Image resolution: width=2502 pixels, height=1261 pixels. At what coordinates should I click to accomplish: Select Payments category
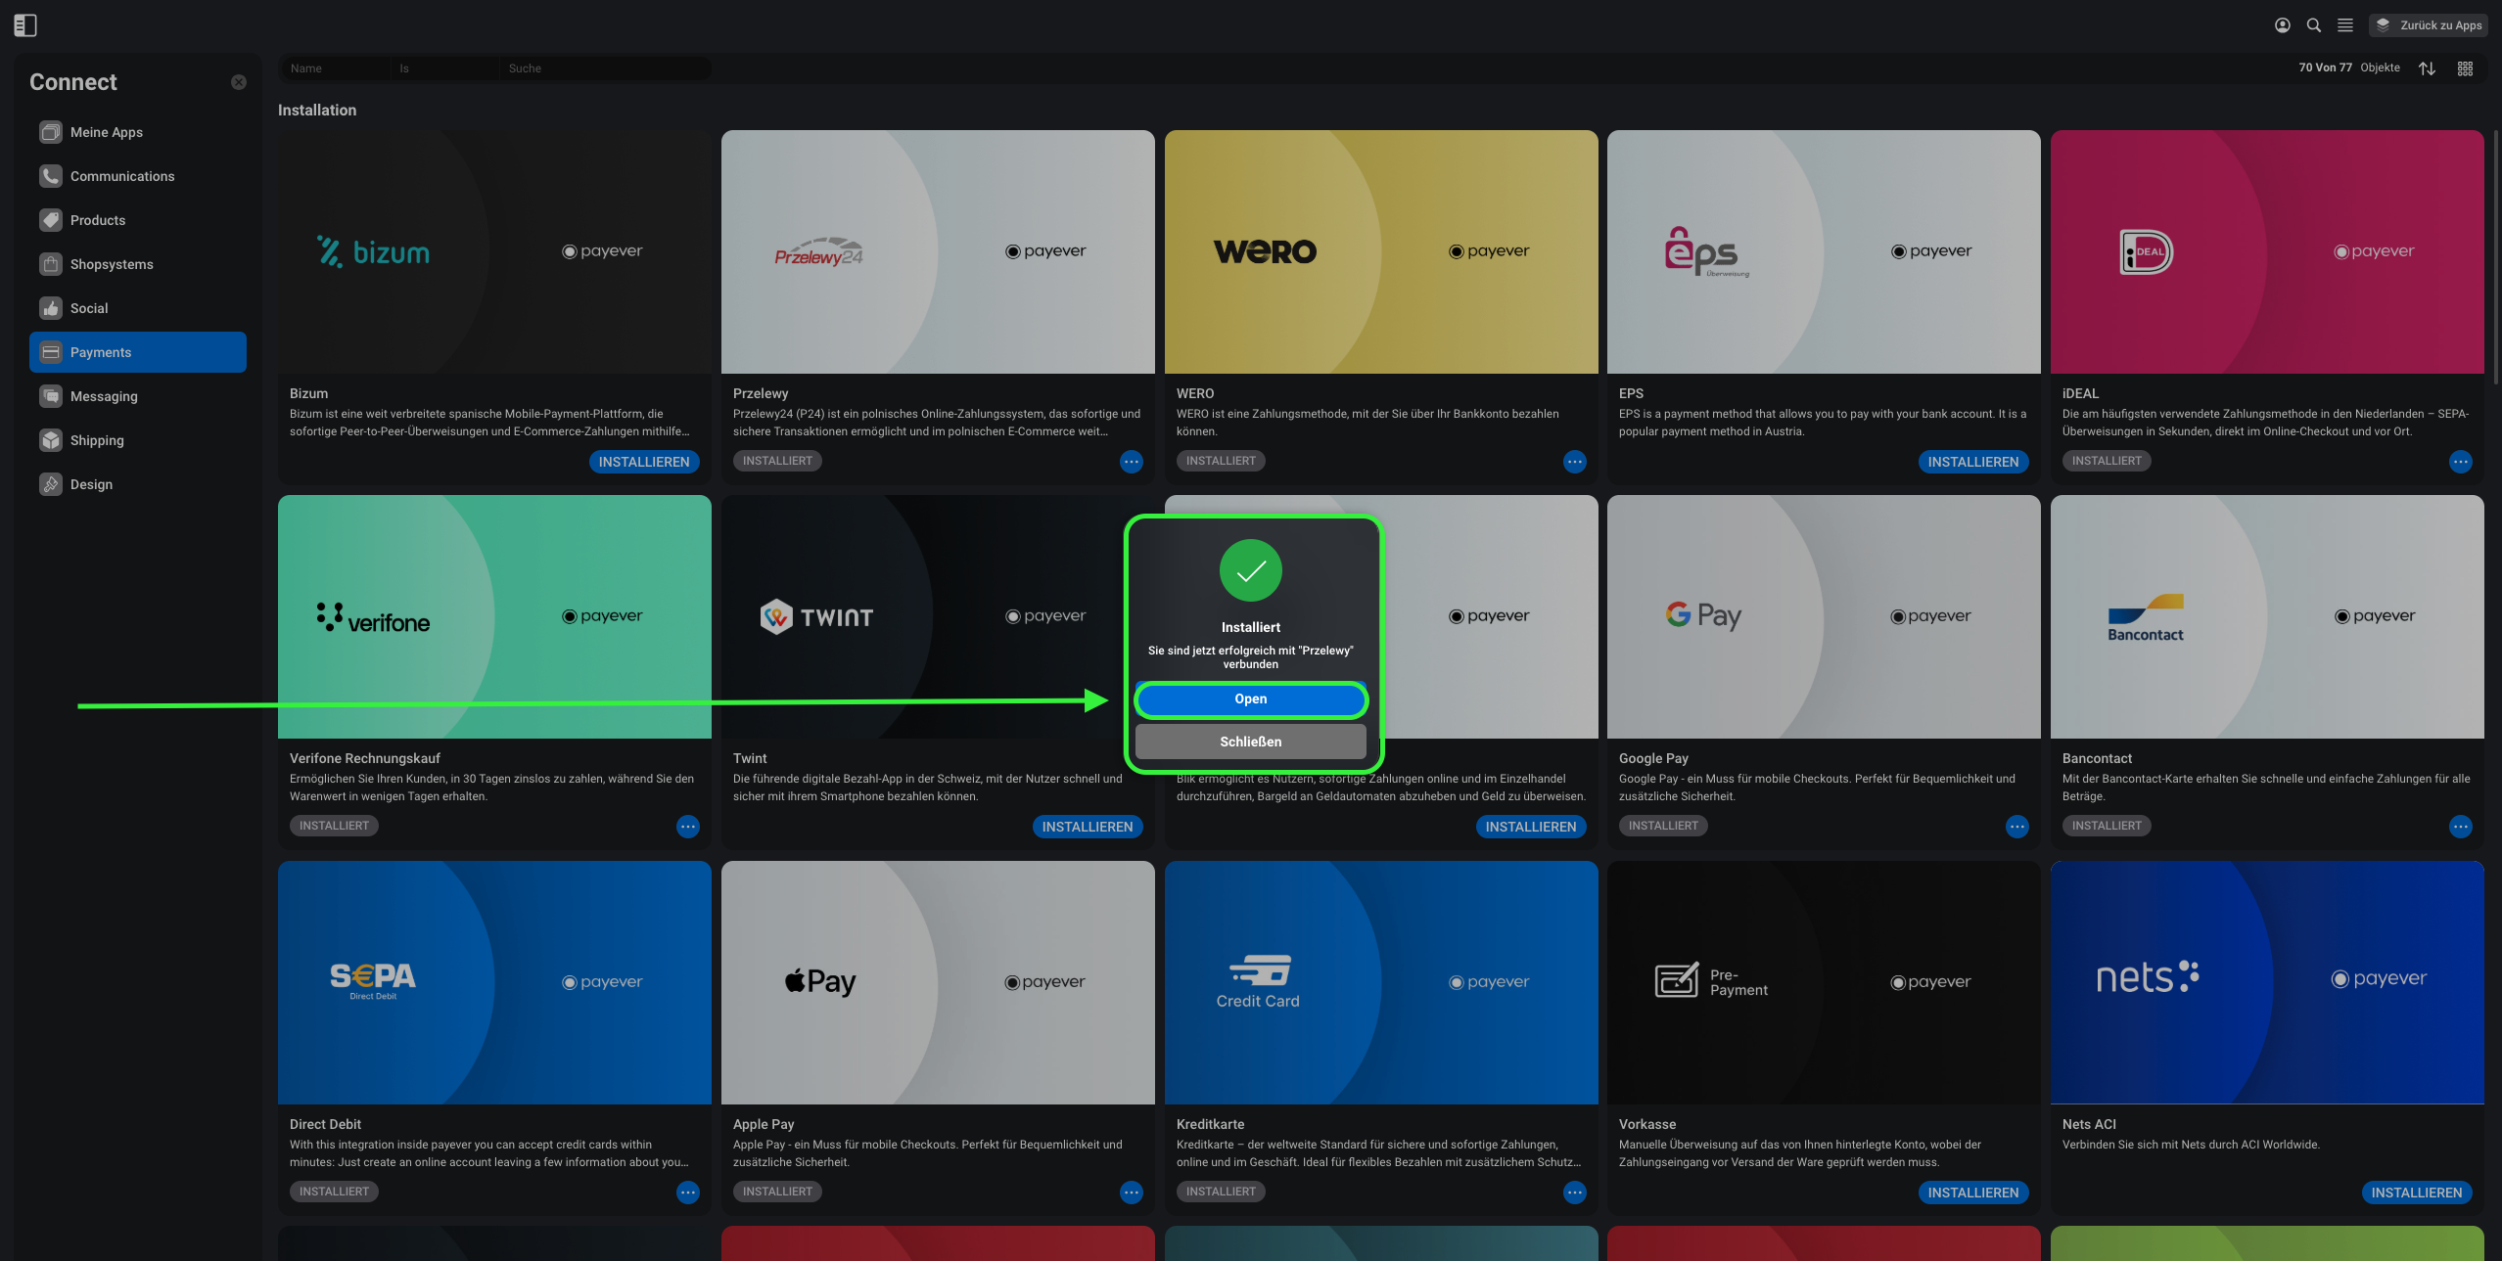point(138,352)
